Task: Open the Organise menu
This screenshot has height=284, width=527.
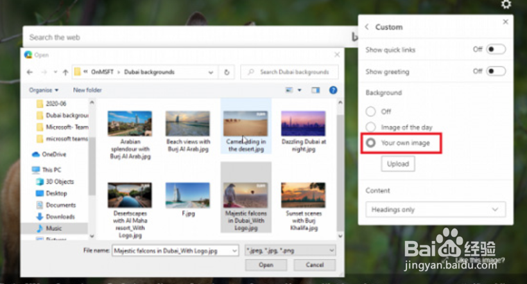Action: 44,90
